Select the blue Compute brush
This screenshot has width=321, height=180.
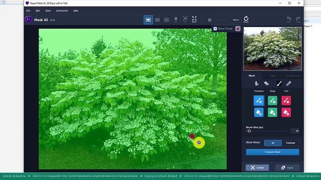(259, 100)
